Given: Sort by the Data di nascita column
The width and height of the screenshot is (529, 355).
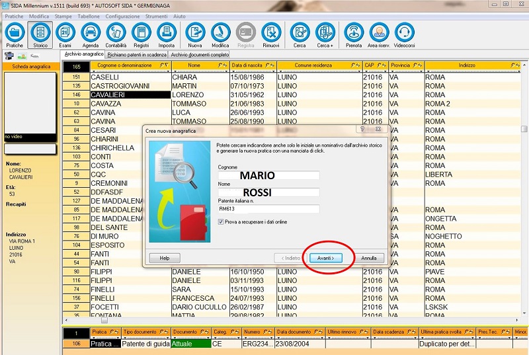Looking at the screenshot, I should [249, 65].
